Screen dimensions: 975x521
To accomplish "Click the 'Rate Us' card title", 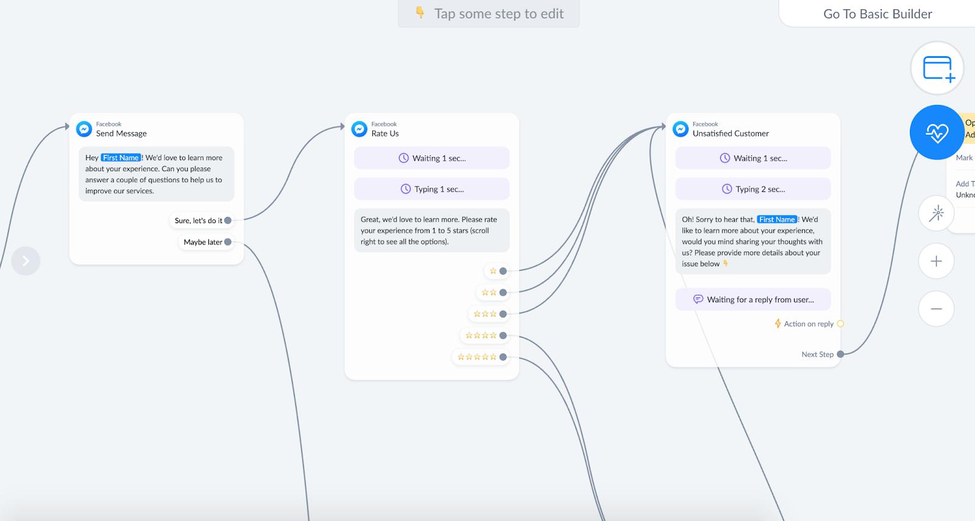I will coord(385,133).
